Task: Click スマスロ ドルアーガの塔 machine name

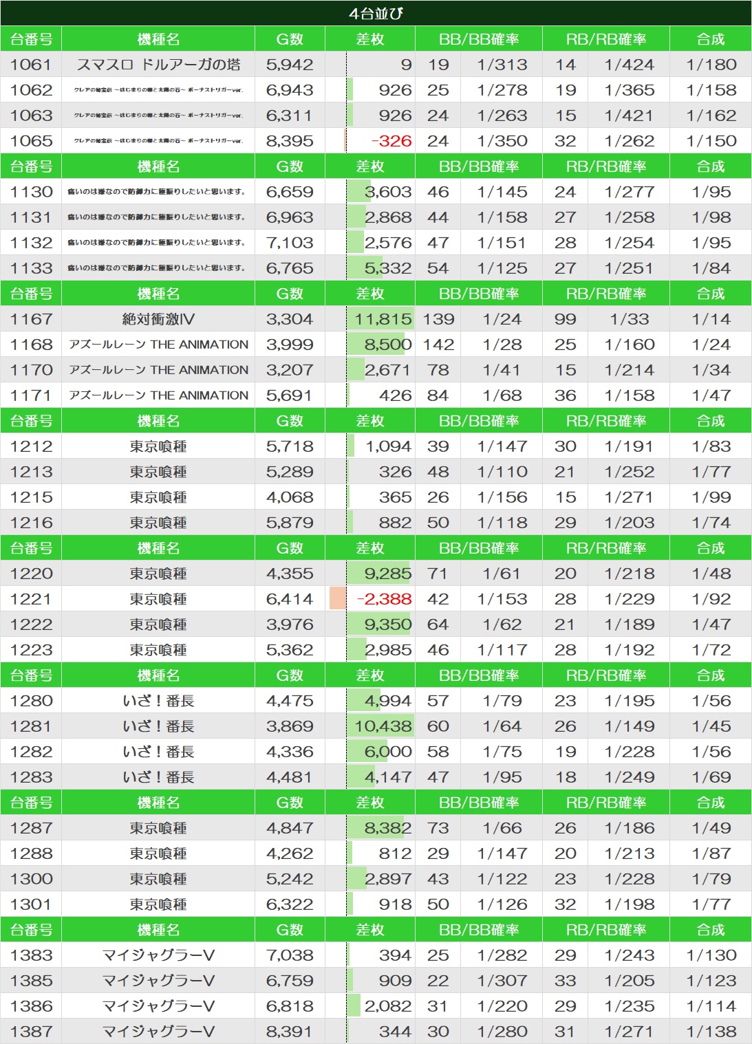Action: click(x=158, y=65)
